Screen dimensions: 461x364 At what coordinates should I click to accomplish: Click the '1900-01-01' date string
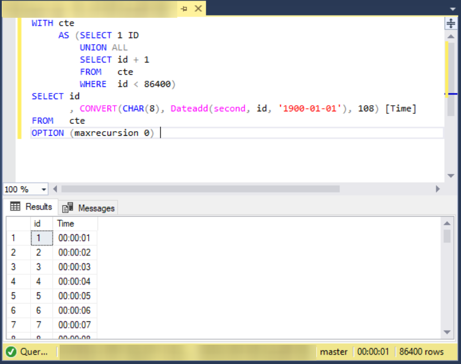tap(310, 108)
